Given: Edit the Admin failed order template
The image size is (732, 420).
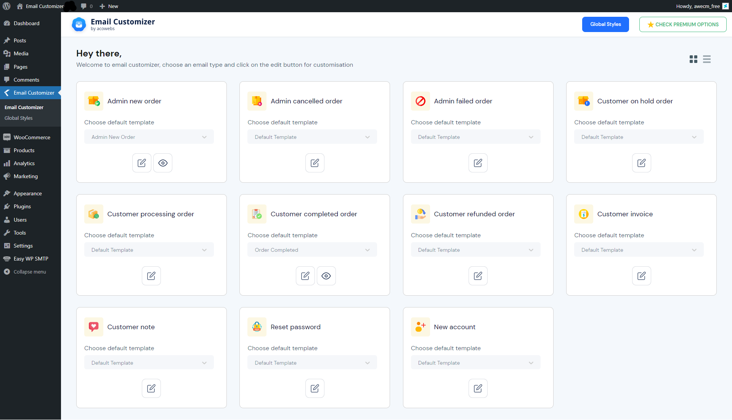Looking at the screenshot, I should [478, 163].
